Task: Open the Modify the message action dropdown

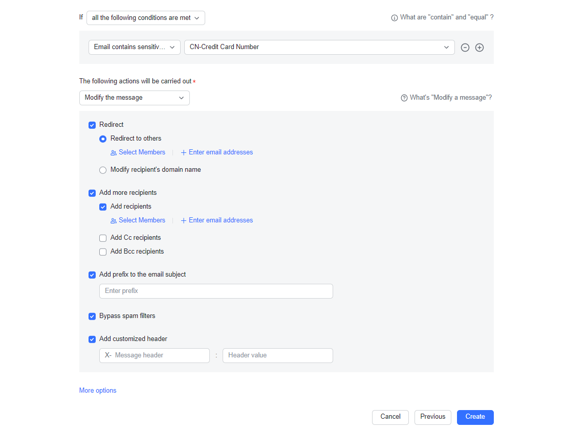Action: pyautogui.click(x=134, y=98)
